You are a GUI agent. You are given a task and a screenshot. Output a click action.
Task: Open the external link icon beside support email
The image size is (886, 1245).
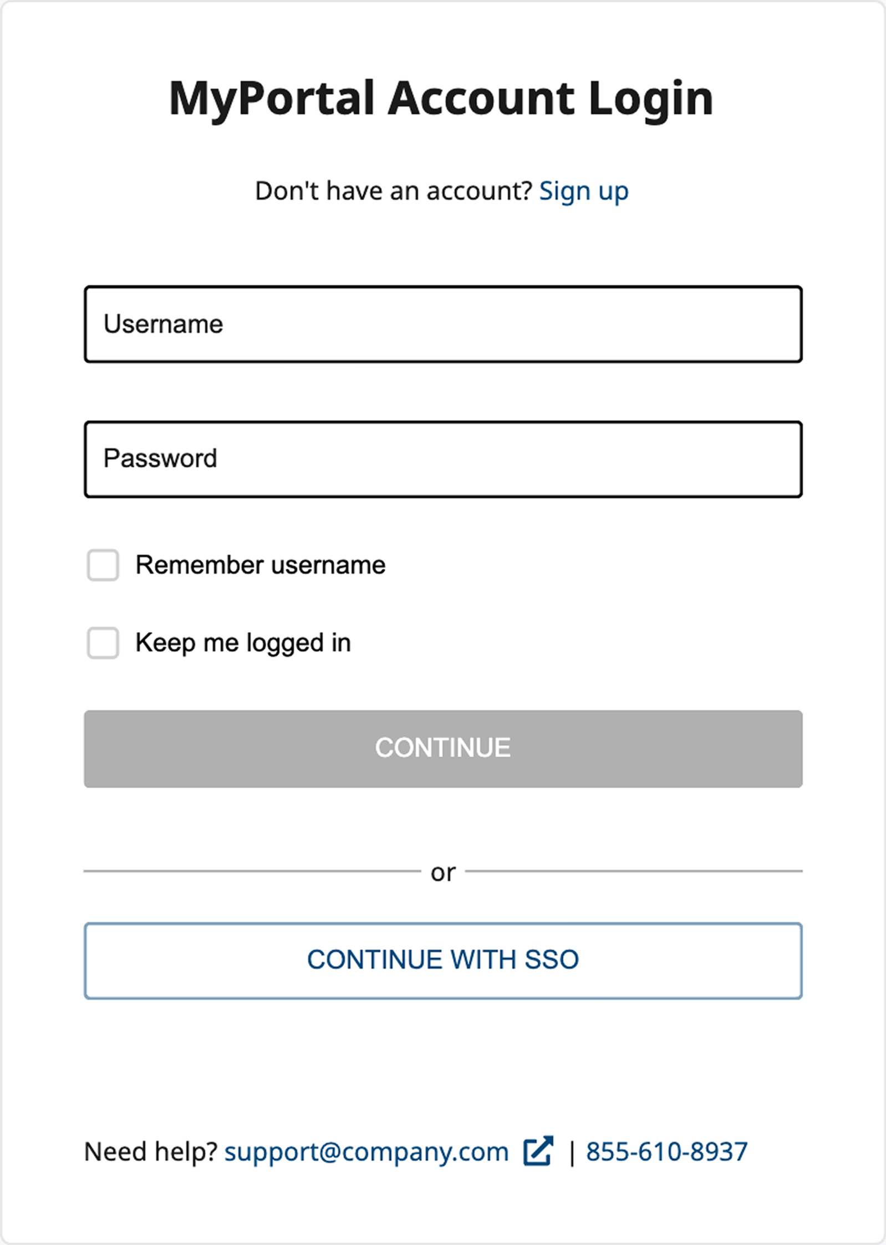pyautogui.click(x=538, y=1151)
